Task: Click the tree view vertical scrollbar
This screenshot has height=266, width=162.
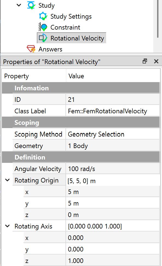Action: coord(158,19)
